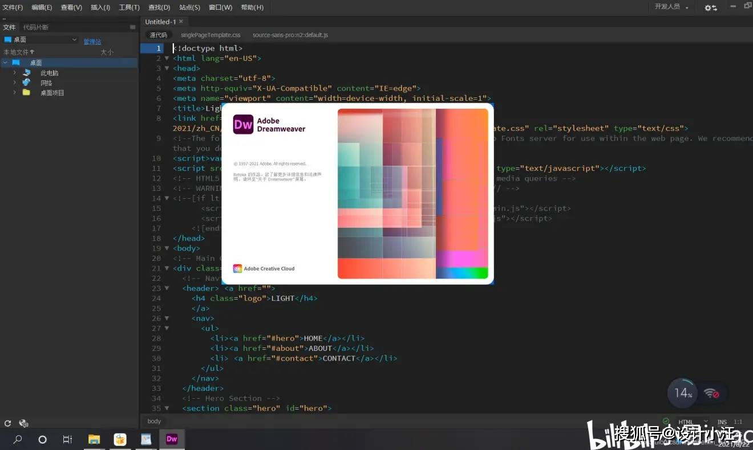Collapse the nav block fold arrow at line 26
Screen dimensions: 753x450
[x=167, y=318]
